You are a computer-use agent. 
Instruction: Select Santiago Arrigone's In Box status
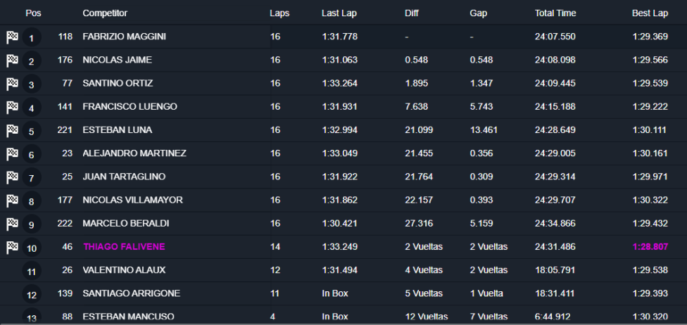(x=335, y=293)
